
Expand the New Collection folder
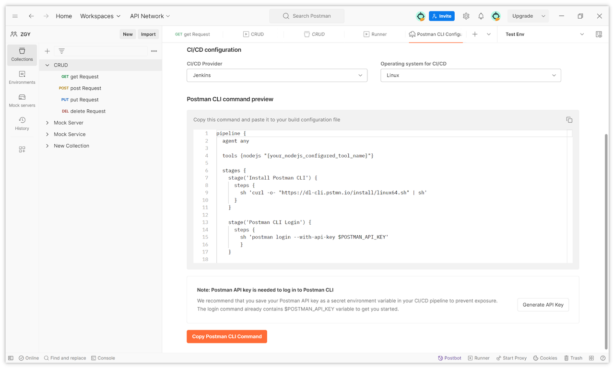[x=47, y=146]
